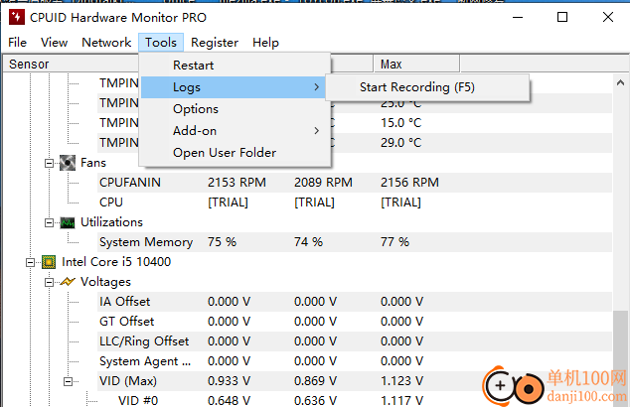The height and width of the screenshot is (407, 630).
Task: Expand the Add-on submenu arrow
Action: pyautogui.click(x=317, y=130)
